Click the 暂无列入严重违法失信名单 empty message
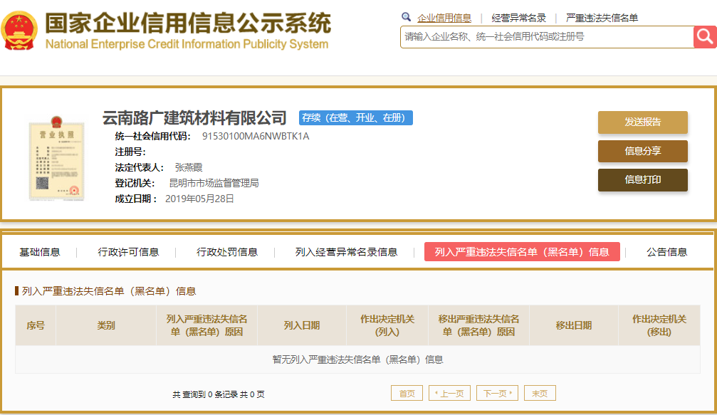Image resolution: width=717 pixels, height=415 pixels. 357,359
